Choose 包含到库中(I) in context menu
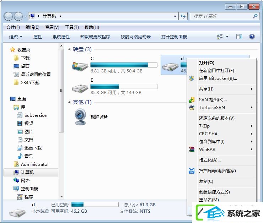 coord(221,142)
